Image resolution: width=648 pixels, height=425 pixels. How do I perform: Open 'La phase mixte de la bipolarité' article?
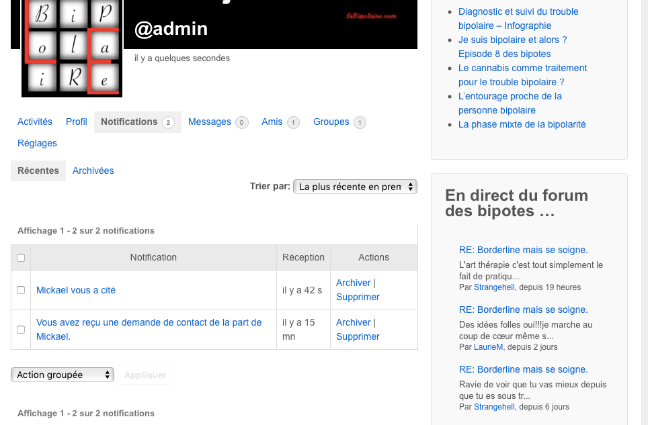pos(522,124)
